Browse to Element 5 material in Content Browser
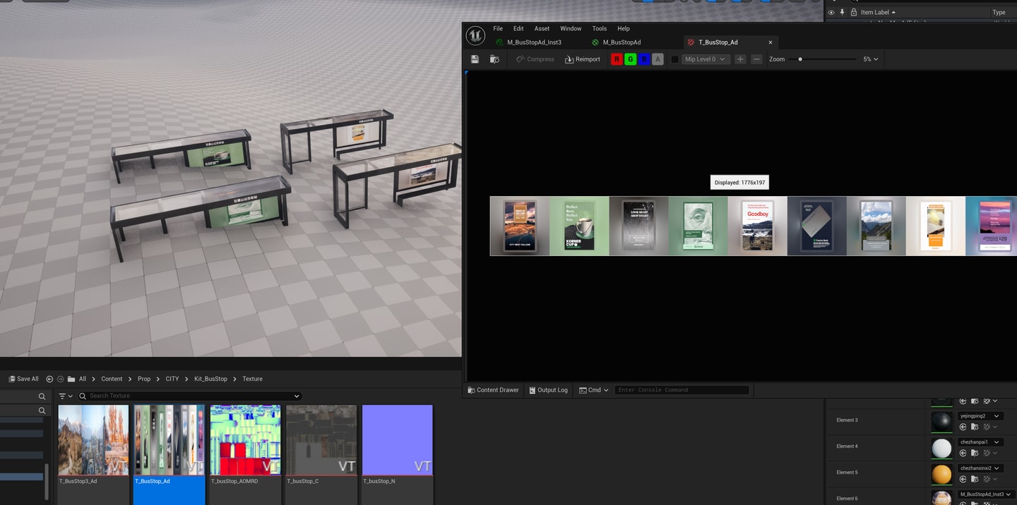The image size is (1017, 505). [x=975, y=479]
